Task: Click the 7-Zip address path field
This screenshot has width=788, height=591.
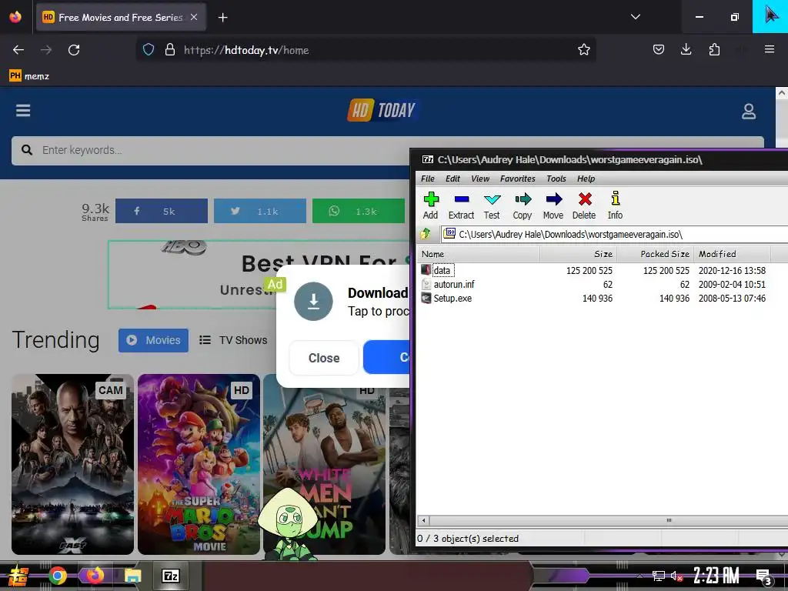Action: pyautogui.click(x=614, y=234)
